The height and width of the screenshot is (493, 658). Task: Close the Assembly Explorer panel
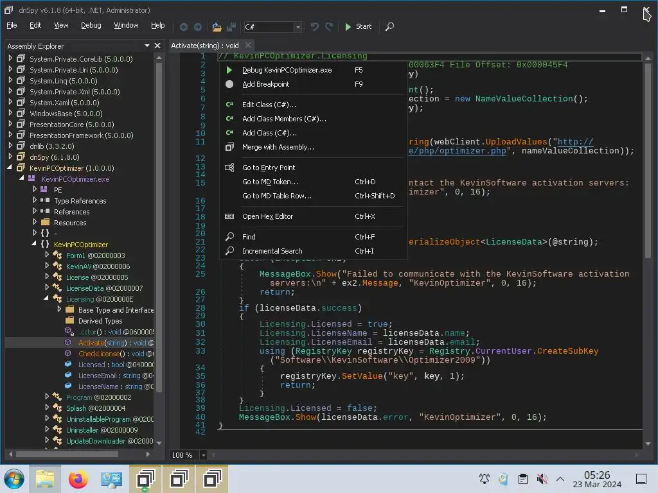[157, 46]
